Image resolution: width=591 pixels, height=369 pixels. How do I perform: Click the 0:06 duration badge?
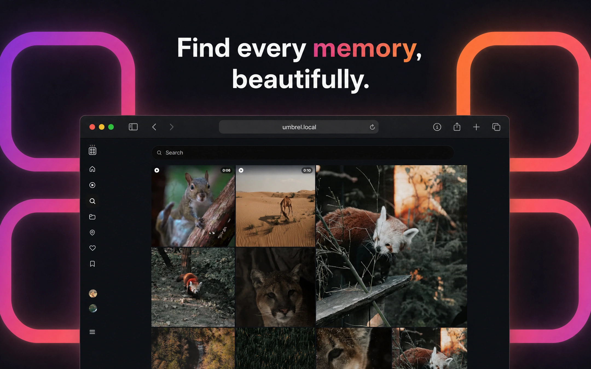tap(227, 170)
